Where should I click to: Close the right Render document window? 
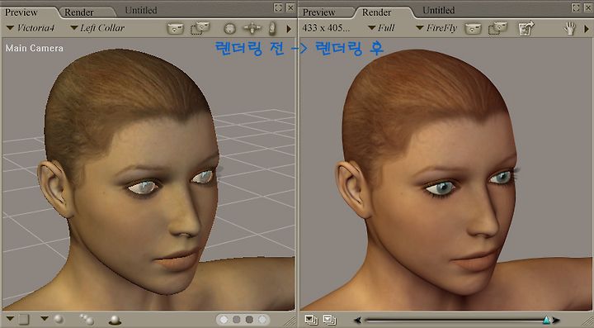pos(588,7)
